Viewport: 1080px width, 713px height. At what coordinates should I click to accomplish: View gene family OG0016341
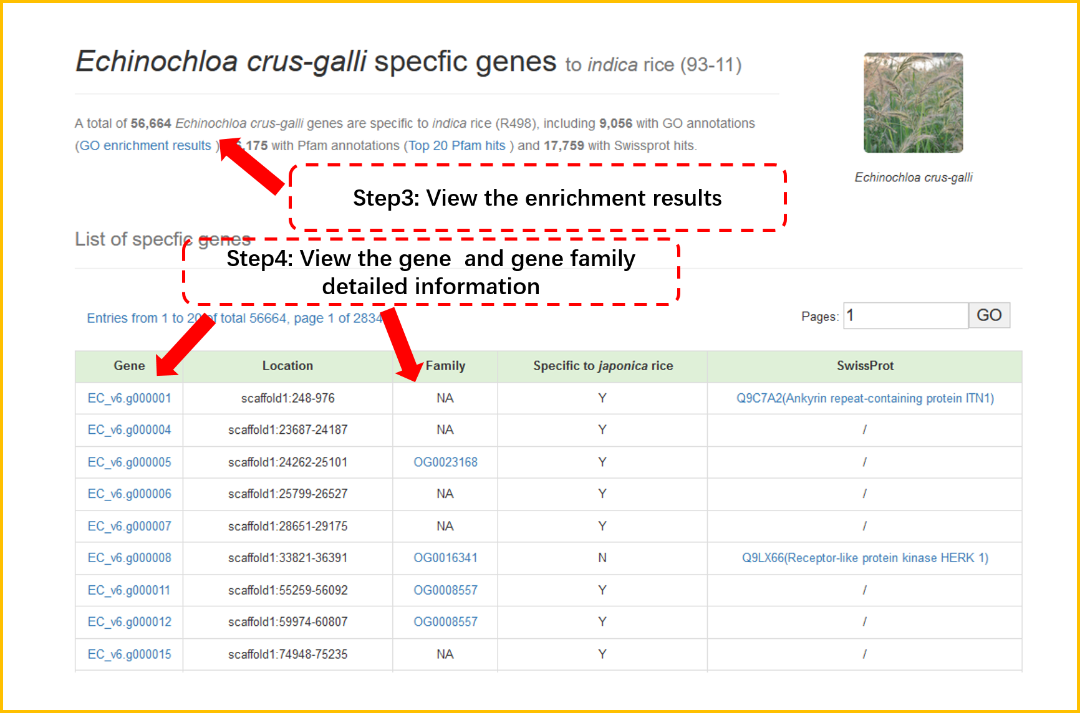tap(445, 558)
